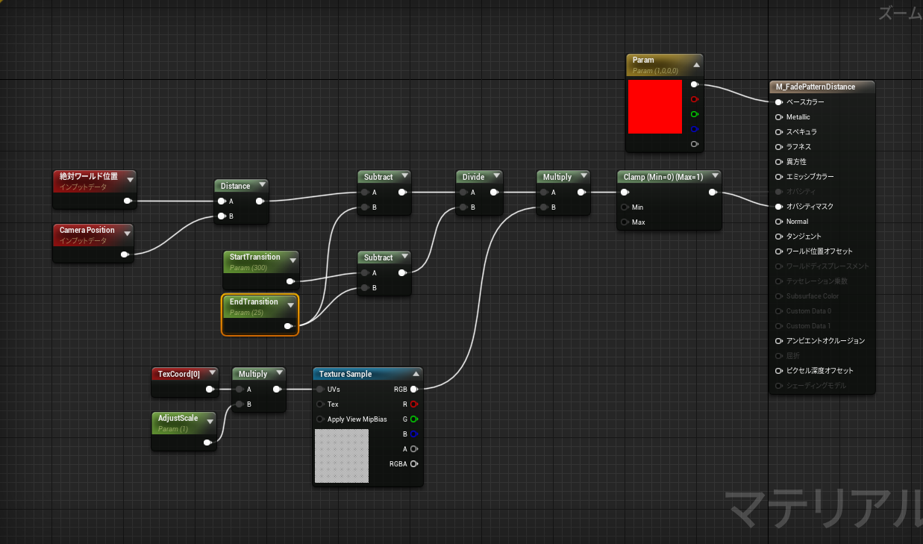Click the ピクセル深度オフセット input pin
Image resolution: width=923 pixels, height=544 pixels.
pos(779,371)
